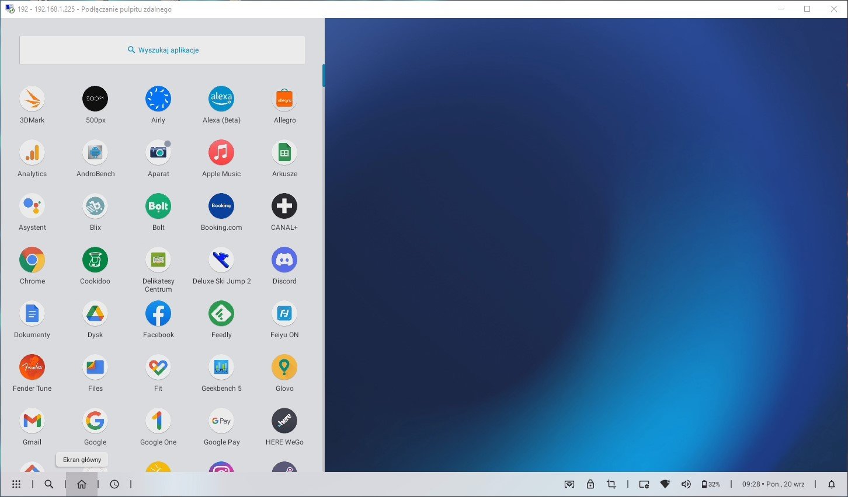This screenshot has height=497, width=848.
Task: Launch the Google app
Action: click(95, 421)
